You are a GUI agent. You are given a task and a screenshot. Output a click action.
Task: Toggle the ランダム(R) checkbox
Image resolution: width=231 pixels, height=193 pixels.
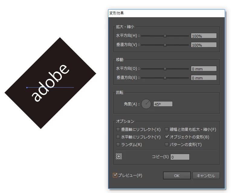coord(118,144)
